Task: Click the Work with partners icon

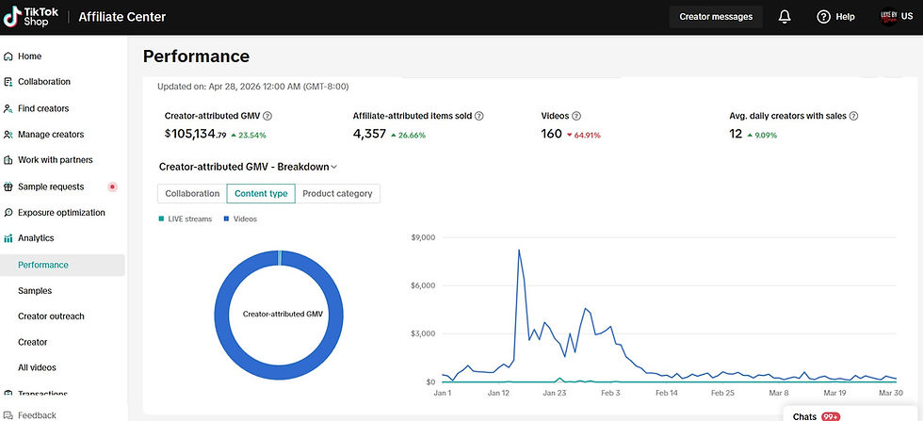Action: [x=8, y=160]
